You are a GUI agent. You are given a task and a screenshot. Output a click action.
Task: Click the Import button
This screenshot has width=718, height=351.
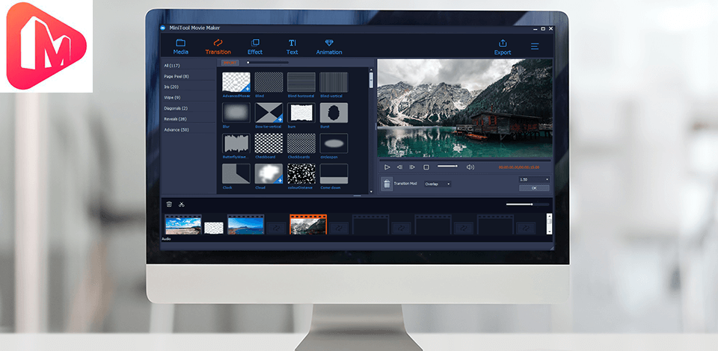(230, 63)
